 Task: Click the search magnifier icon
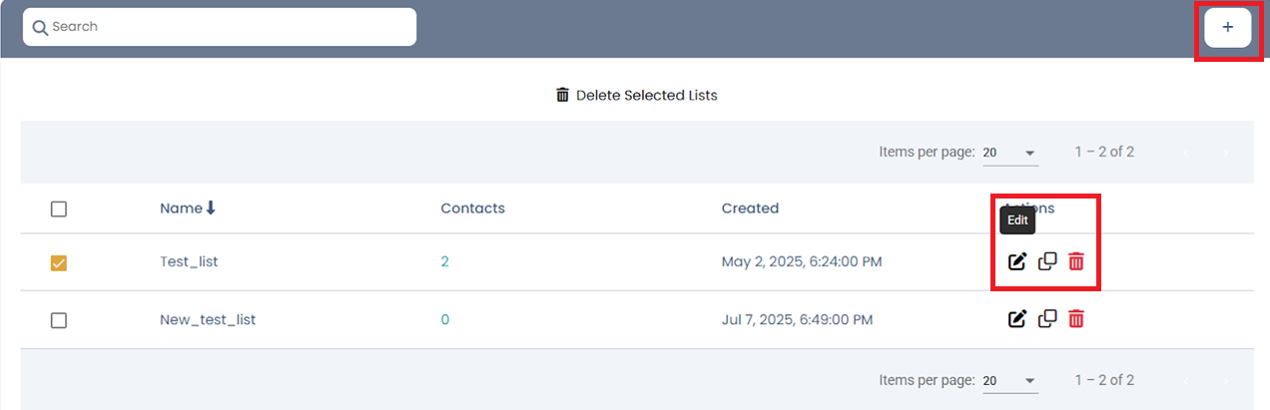(40, 27)
